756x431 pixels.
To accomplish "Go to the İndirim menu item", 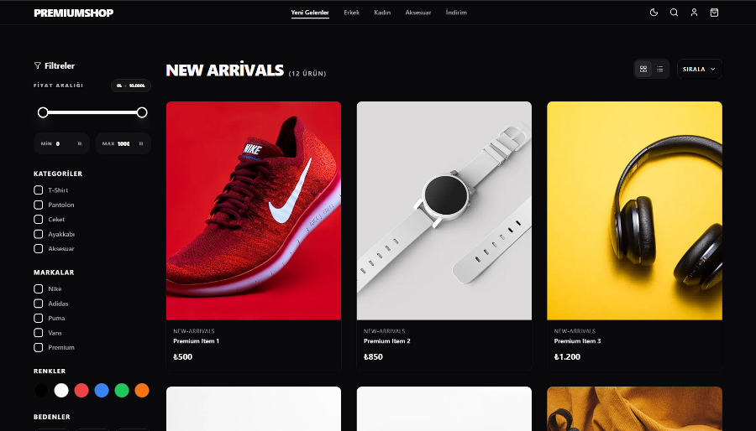I will click(456, 13).
